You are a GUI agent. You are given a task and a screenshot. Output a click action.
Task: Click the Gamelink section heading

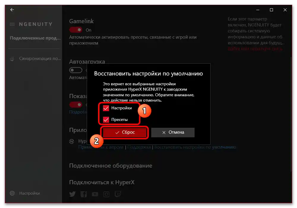coord(81,21)
